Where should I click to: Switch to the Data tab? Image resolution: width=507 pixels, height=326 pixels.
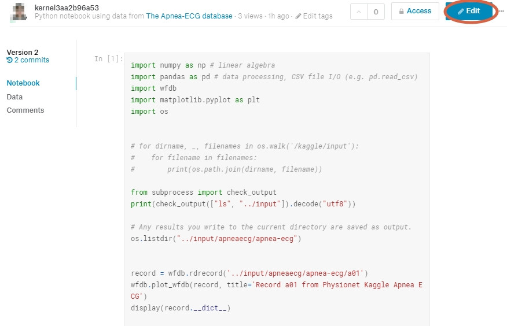(14, 97)
